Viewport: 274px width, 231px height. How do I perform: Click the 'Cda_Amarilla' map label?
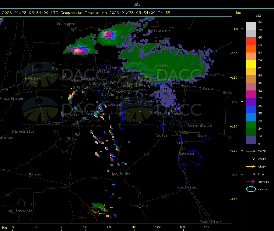point(23,131)
